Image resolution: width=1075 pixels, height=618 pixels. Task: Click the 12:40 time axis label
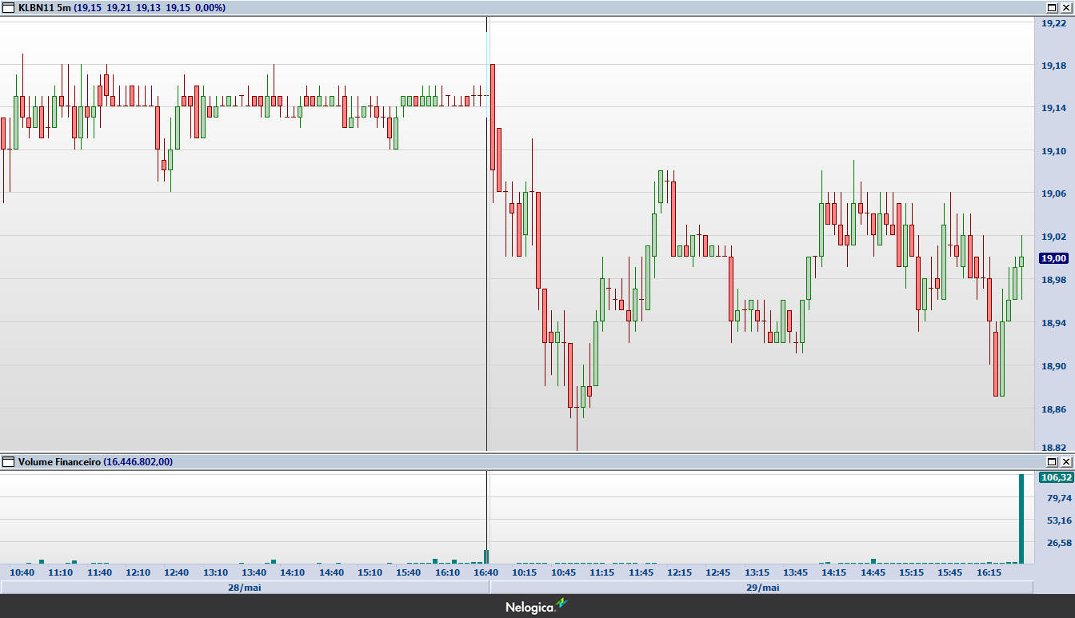pyautogui.click(x=177, y=572)
